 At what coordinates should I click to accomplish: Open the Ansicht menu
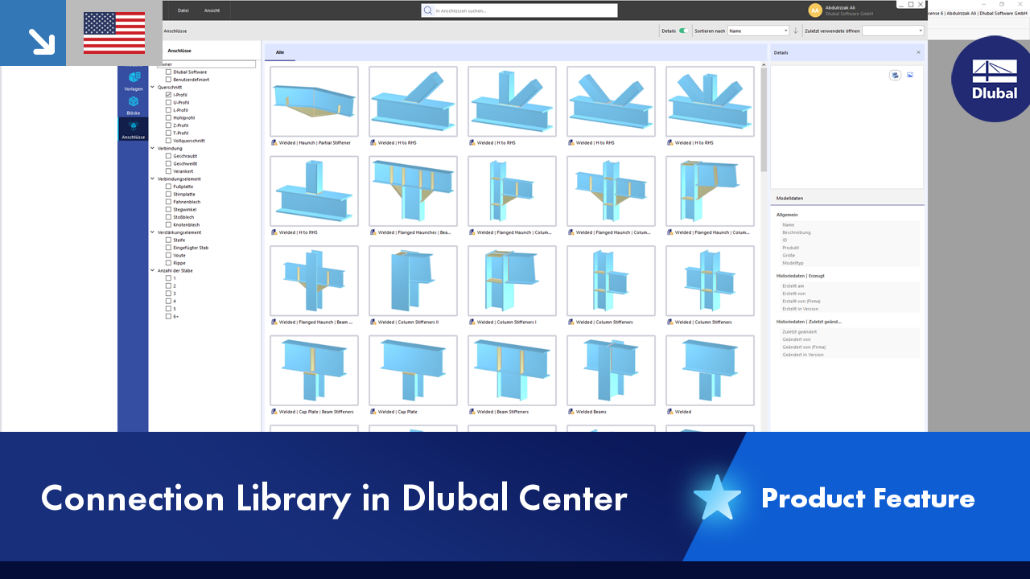(x=213, y=10)
